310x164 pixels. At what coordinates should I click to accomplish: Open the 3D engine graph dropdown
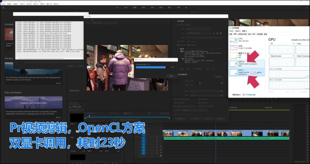point(270,44)
